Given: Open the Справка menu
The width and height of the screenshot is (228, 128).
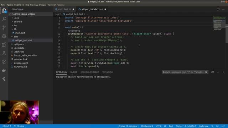Looking at the screenshot, I should point(61,5).
